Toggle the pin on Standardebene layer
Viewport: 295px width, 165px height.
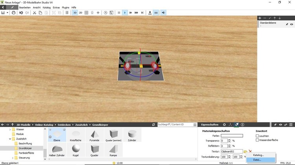(x=287, y=24)
